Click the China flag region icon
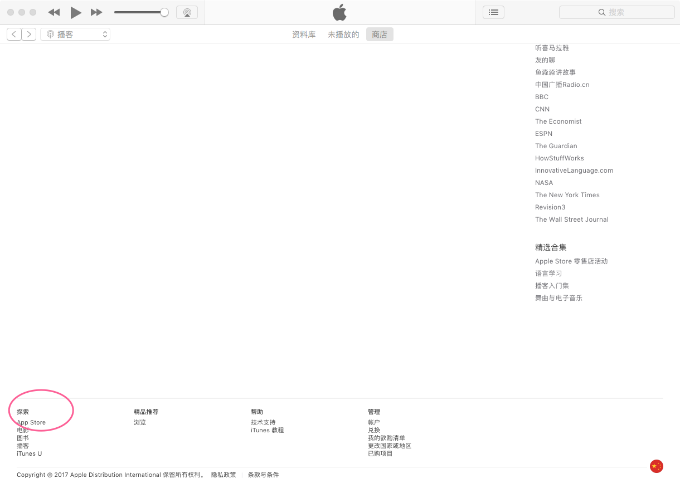Image resolution: width=680 pixels, height=488 pixels. click(x=657, y=466)
